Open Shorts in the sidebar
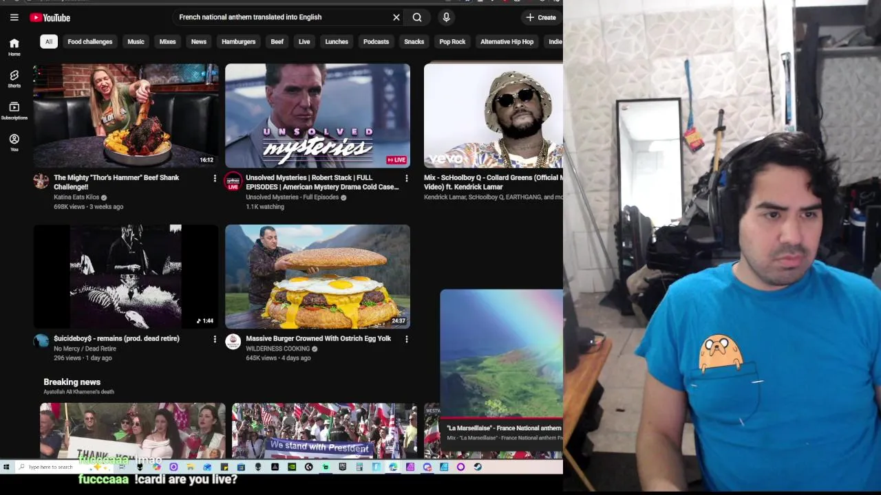This screenshot has width=881, height=495. [14, 78]
